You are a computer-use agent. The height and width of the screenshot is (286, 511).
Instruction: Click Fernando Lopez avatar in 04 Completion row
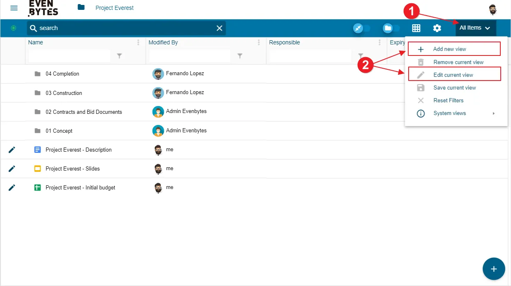[158, 74]
